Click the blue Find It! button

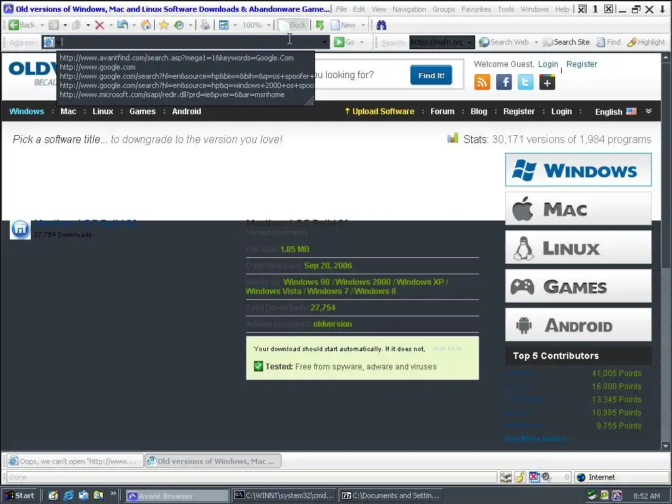point(431,75)
